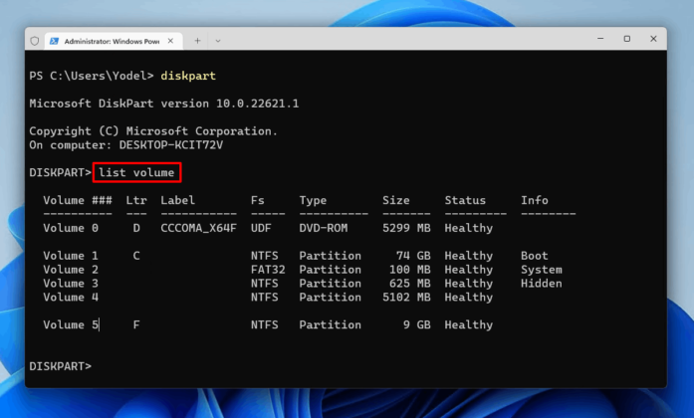Screen dimensions: 694x418
Task: Click Volume 5 in the list
Action: [71, 324]
